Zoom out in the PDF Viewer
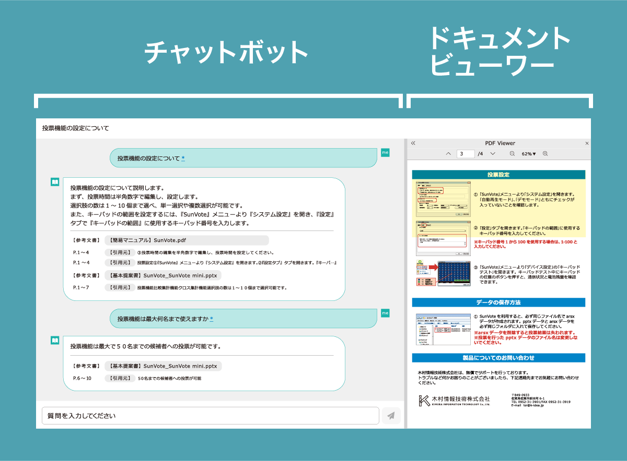Viewport: 627px width, 461px height. tap(512, 154)
